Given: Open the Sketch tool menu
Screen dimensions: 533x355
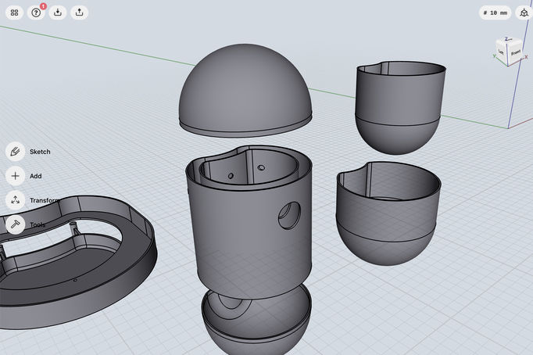Looking at the screenshot, I should tap(15, 152).
